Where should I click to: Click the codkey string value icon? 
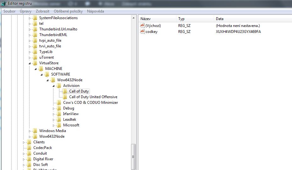[x=142, y=31]
